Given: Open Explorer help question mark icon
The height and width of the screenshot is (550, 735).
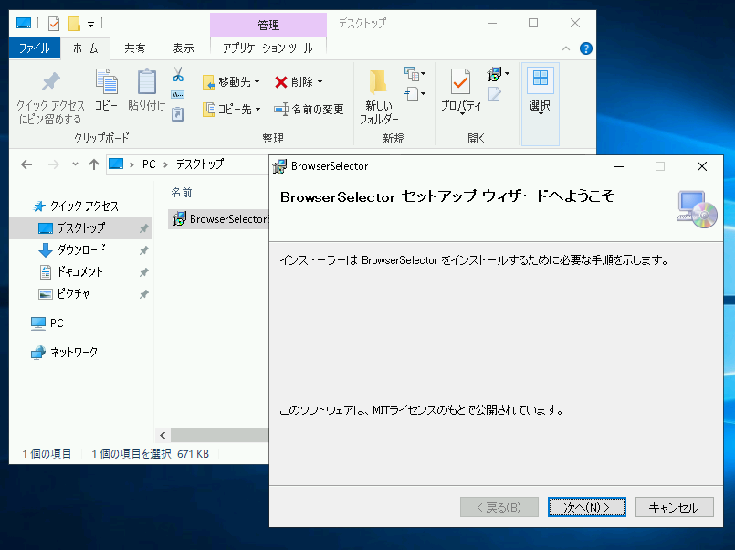Looking at the screenshot, I should pyautogui.click(x=586, y=48).
